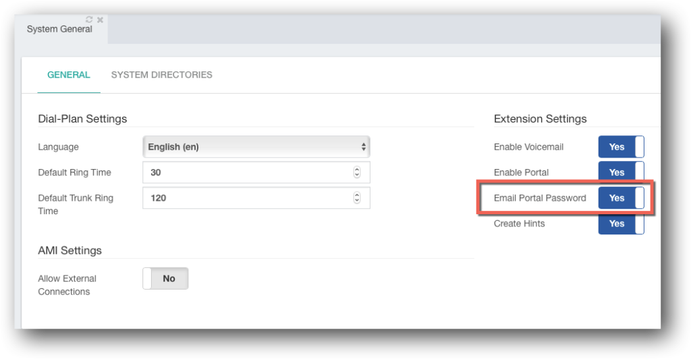Click the Default Trunk Ring Time stepper arrows

pos(356,198)
